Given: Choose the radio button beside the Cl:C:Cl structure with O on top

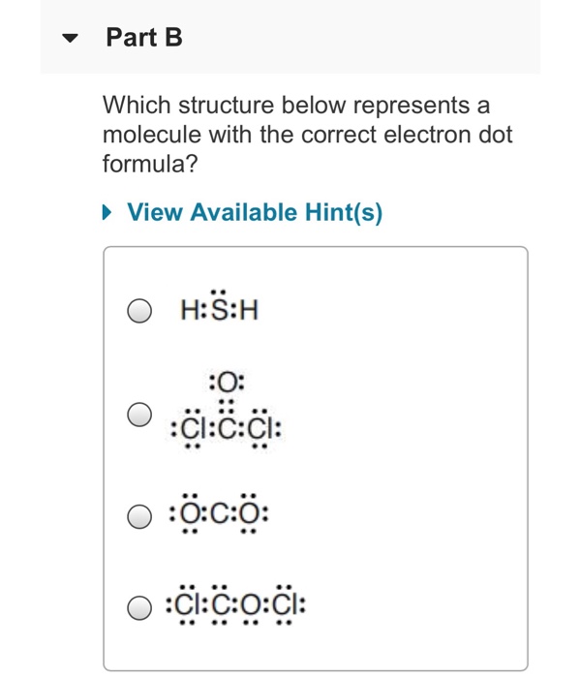Looking at the screenshot, I should [x=139, y=415].
